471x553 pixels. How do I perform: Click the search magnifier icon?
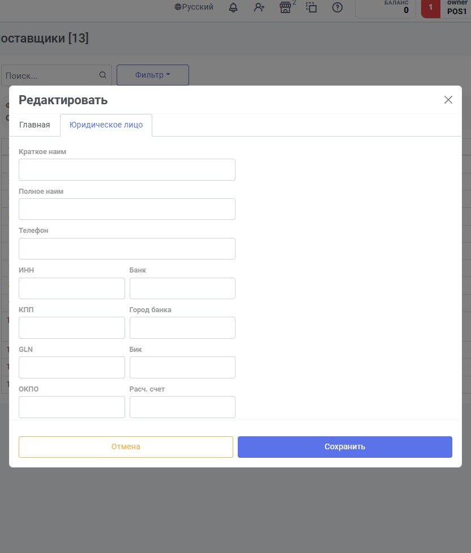click(x=103, y=75)
